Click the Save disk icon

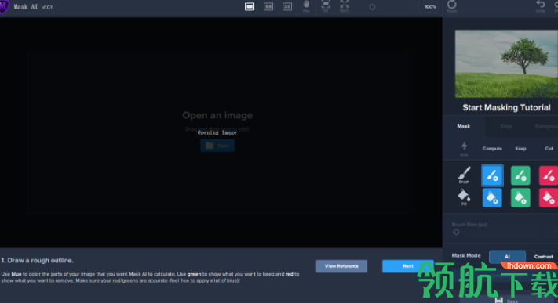tap(499, 300)
